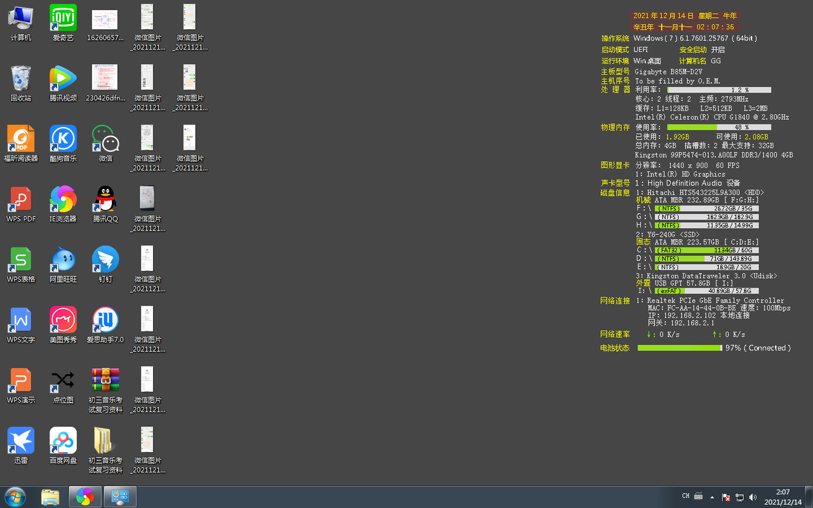Select the 点位图 shuffle-arrows icon
This screenshot has height=508, width=813.
[63, 385]
